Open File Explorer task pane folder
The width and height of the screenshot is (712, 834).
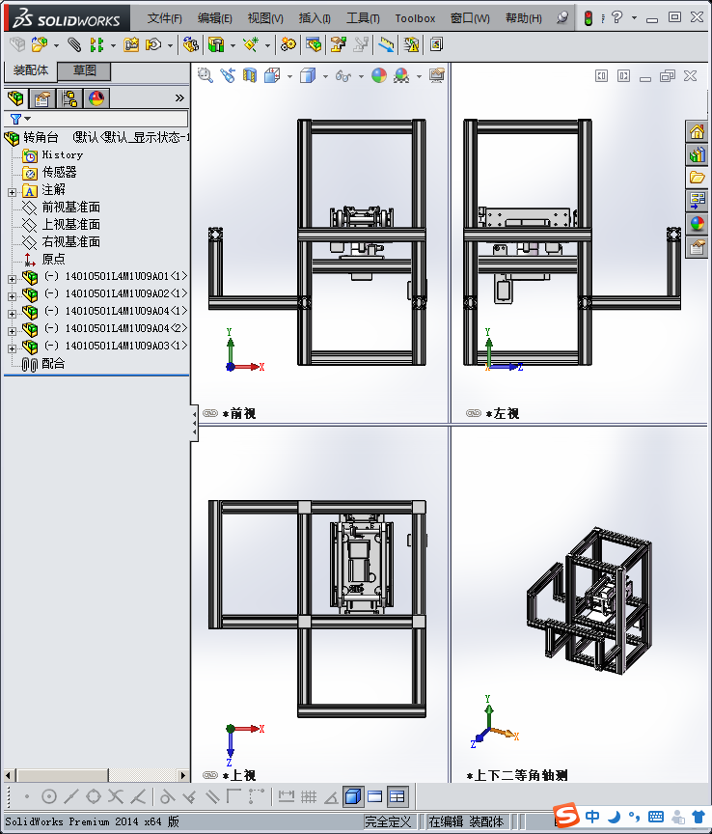click(698, 177)
